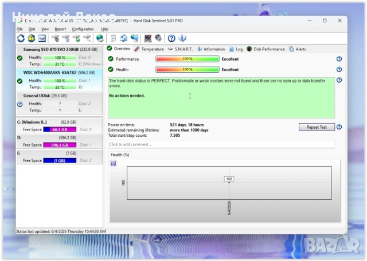Click the 100 data point label on chart

click(229, 179)
